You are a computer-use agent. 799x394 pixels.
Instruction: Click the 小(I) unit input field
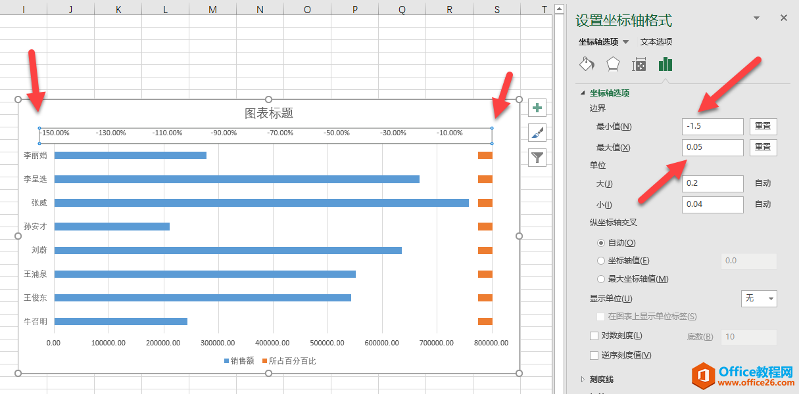(713, 204)
